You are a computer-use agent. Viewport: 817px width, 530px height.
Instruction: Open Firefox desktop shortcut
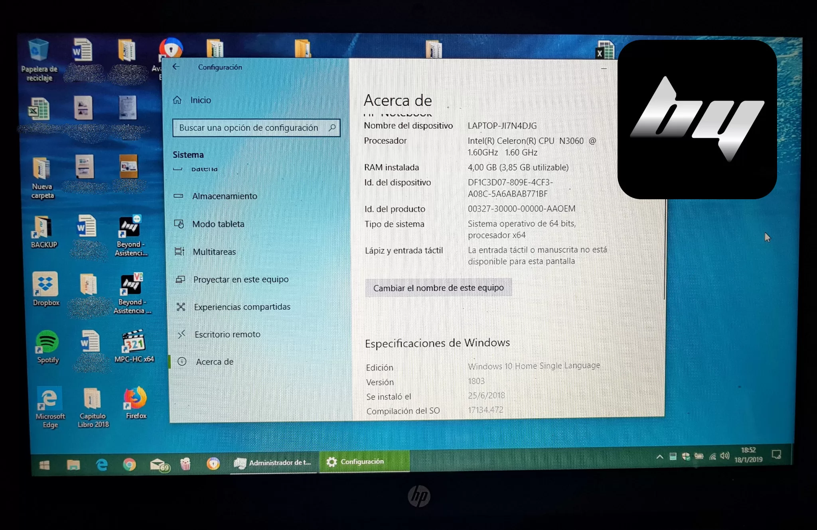tap(135, 398)
